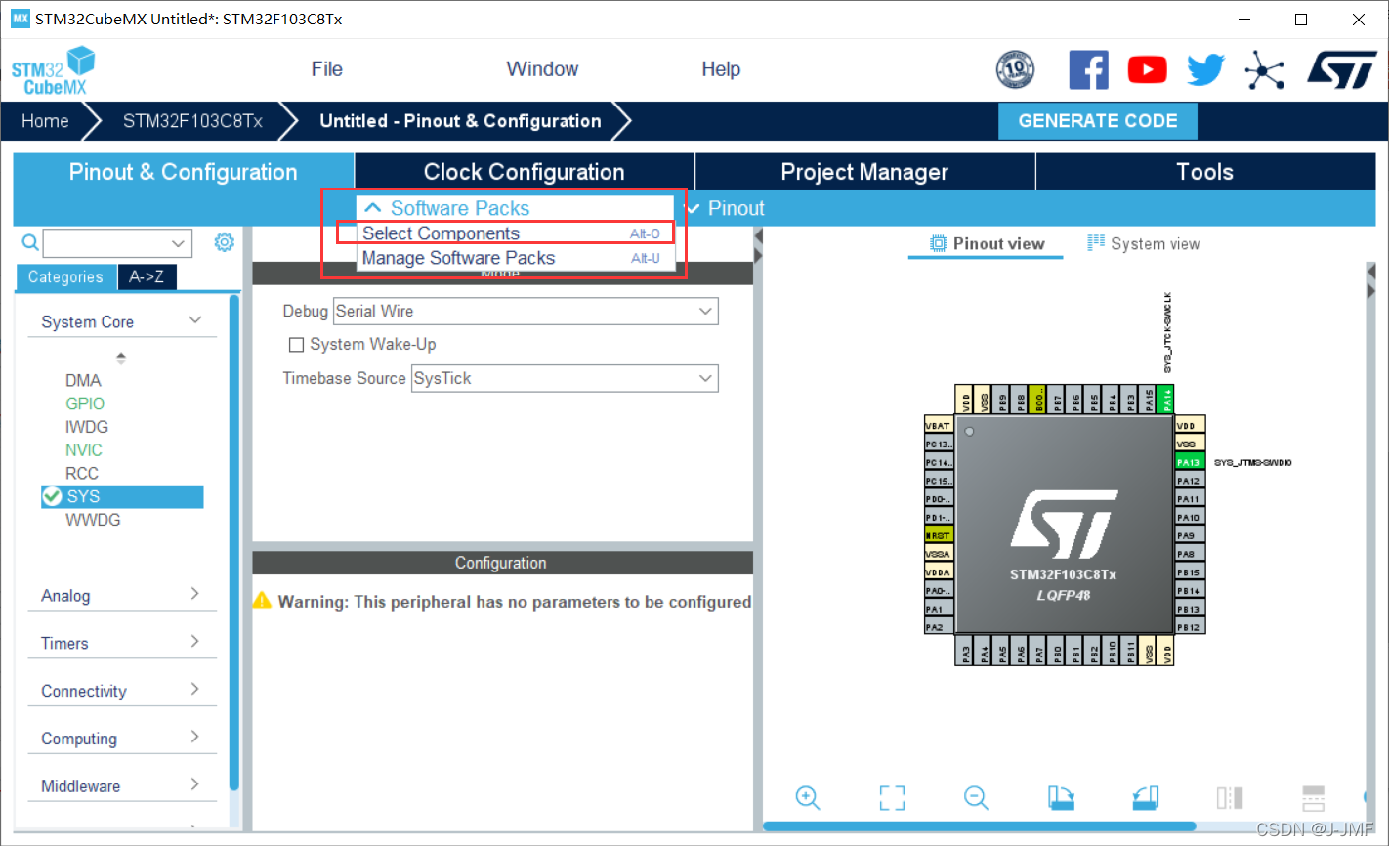This screenshot has height=846, width=1389.
Task: Click the yellow warning triangle icon
Action: 262,600
